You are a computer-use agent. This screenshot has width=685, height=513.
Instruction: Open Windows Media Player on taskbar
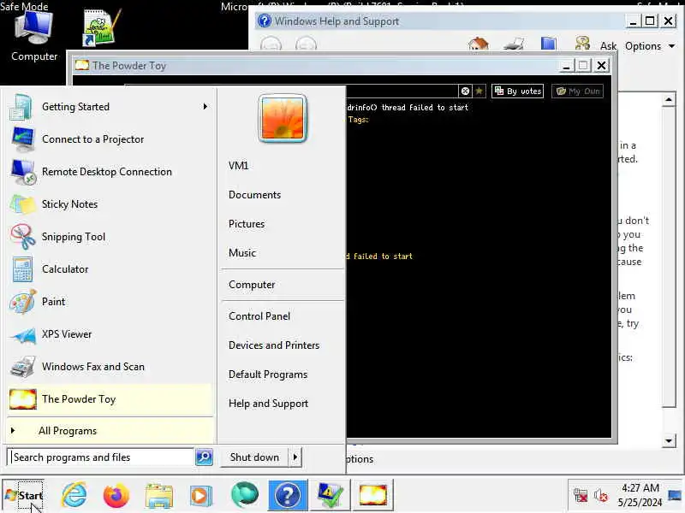[201, 496]
